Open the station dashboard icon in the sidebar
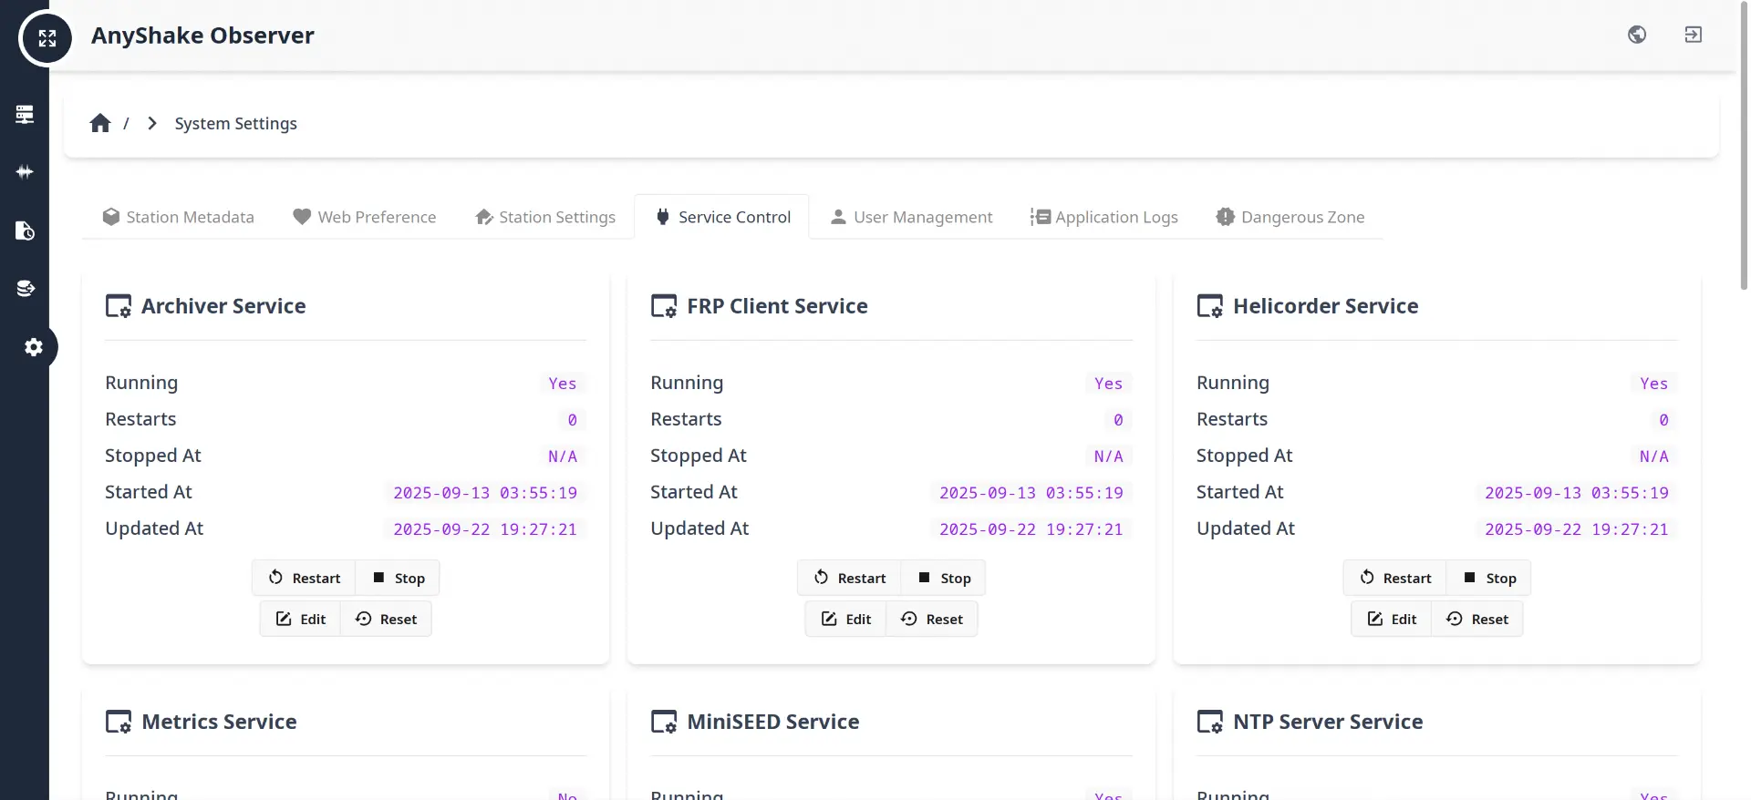 pyautogui.click(x=25, y=114)
